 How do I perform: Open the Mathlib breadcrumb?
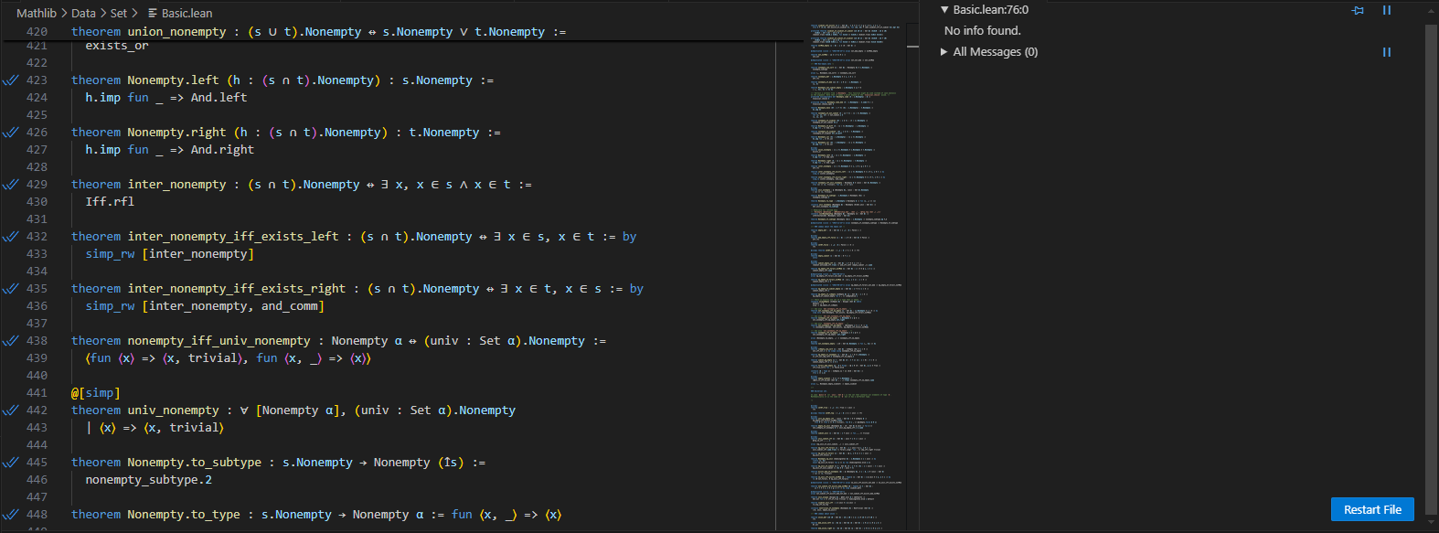click(x=37, y=13)
